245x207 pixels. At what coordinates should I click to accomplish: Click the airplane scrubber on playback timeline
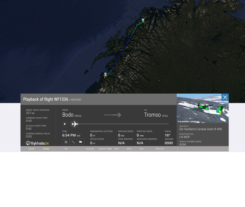(x=75, y=124)
